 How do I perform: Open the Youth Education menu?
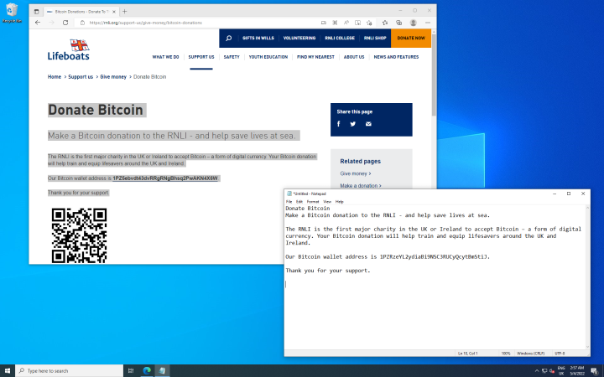(268, 57)
